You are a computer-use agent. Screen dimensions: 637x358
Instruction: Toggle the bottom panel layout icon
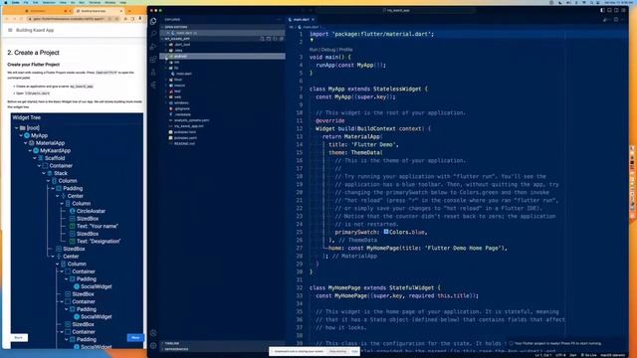click(609, 10)
